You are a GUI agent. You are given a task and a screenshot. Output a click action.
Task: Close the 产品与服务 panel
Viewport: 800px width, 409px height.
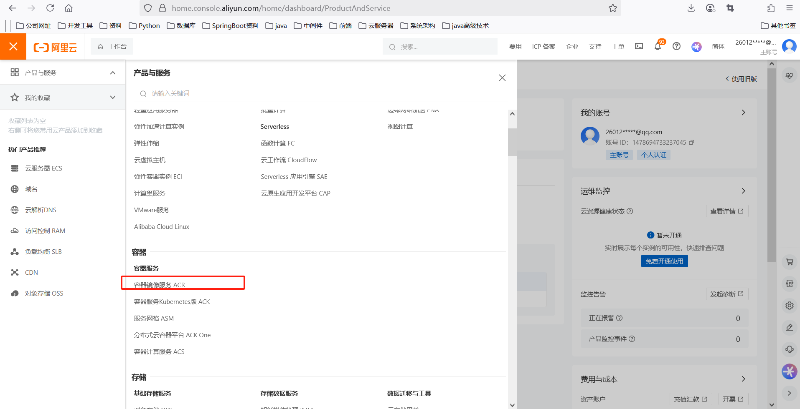(x=502, y=78)
